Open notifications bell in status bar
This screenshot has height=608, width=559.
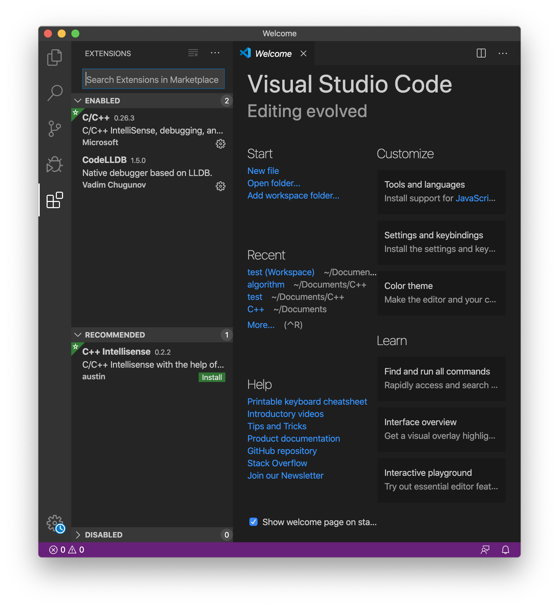(x=506, y=550)
